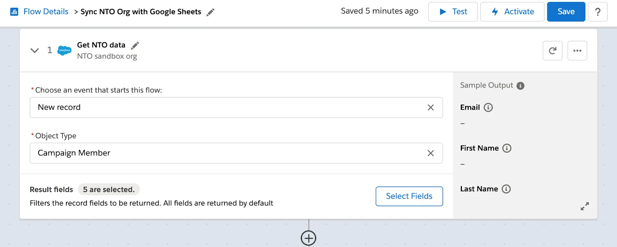Run the flow with the Test button
Viewport: 617px width, 247px height.
[453, 12]
